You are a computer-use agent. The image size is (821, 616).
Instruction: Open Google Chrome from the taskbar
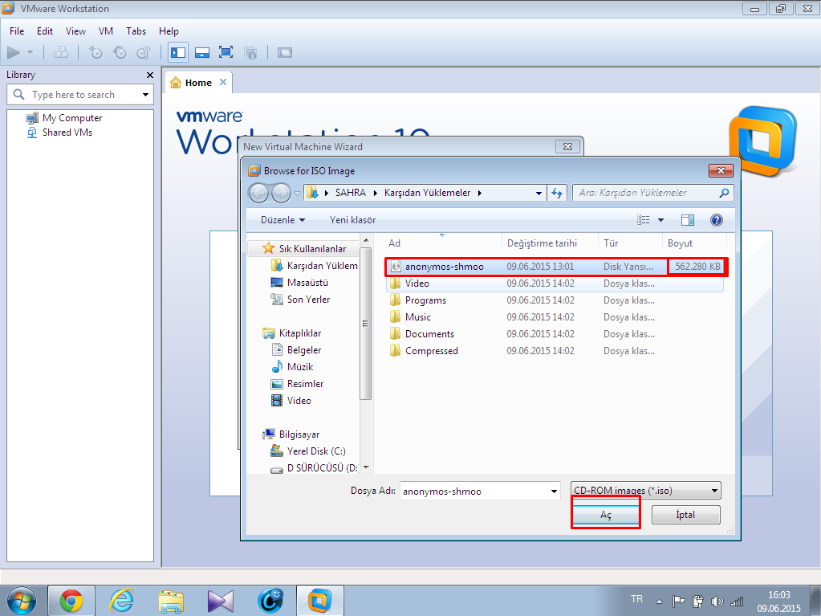click(71, 601)
